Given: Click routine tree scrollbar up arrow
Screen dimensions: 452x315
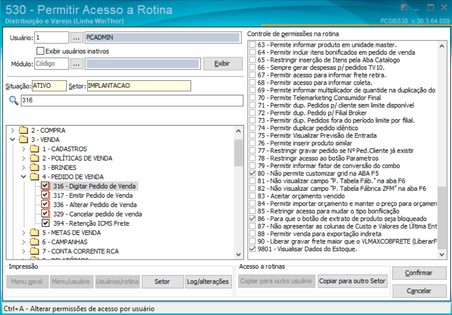Looking at the screenshot, I should [239, 131].
